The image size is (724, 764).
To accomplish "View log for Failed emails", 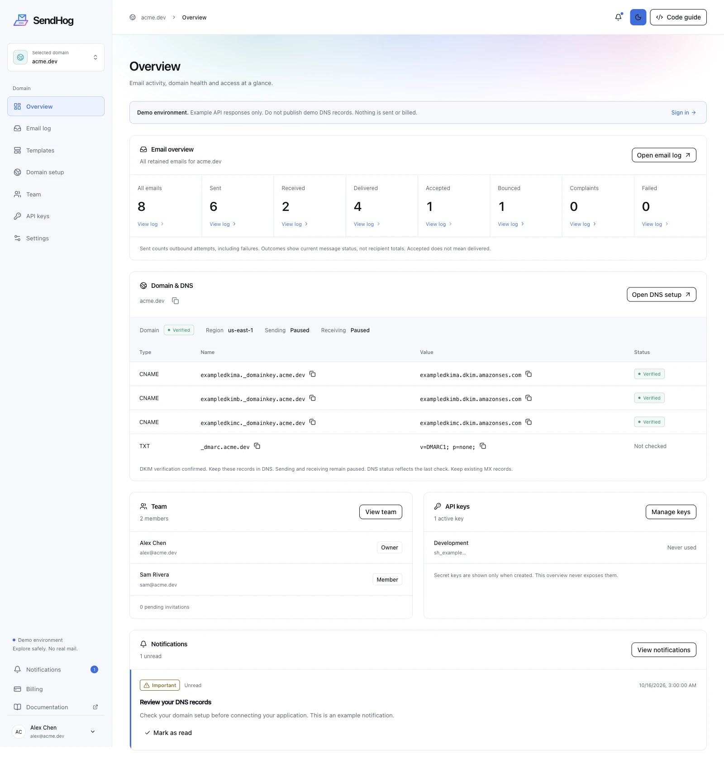I will 655,224.
